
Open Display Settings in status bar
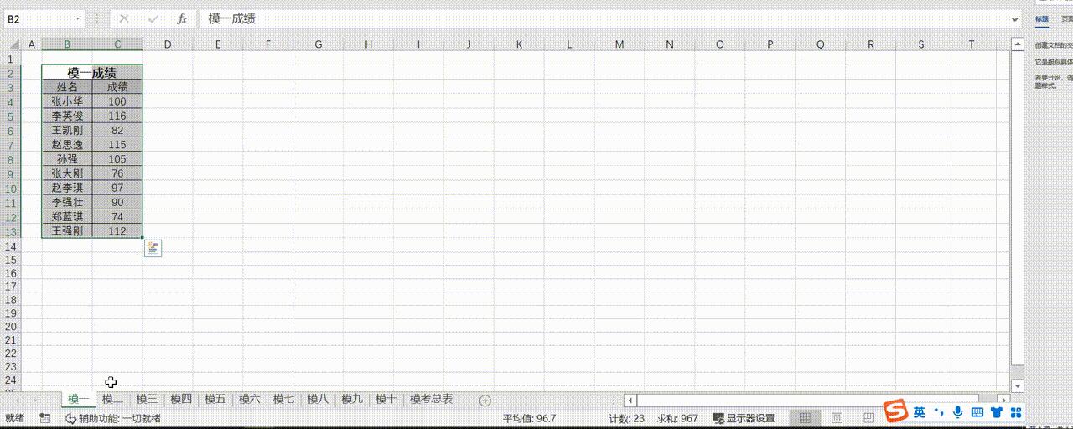pos(744,418)
